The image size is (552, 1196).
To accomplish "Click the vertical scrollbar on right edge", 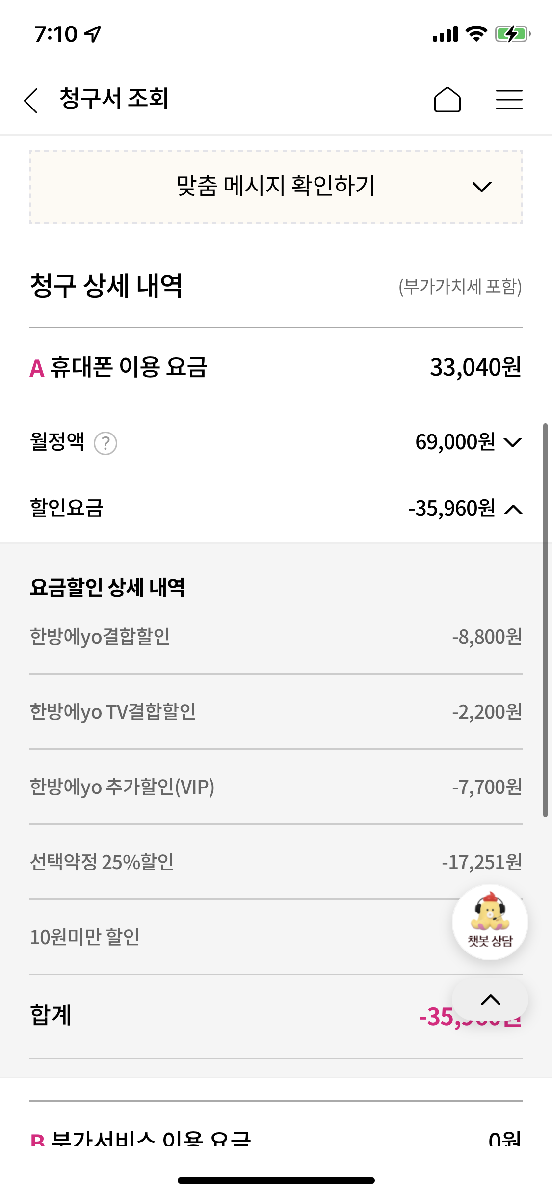I will pyautogui.click(x=545, y=620).
